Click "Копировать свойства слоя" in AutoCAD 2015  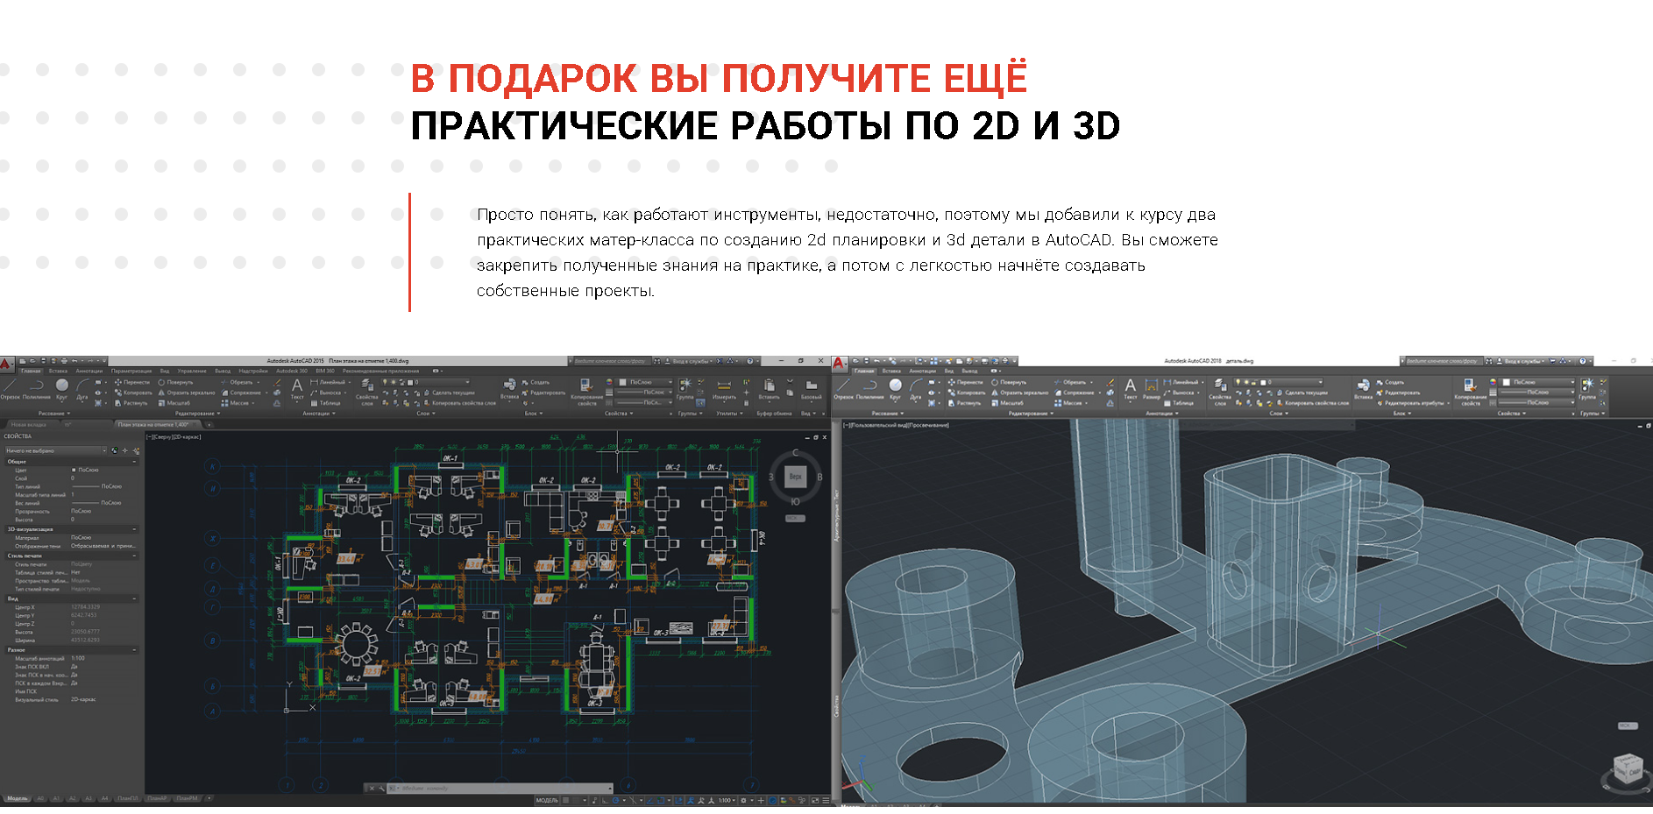tap(460, 403)
